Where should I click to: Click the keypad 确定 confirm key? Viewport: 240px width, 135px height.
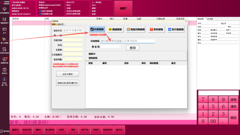[233, 118]
